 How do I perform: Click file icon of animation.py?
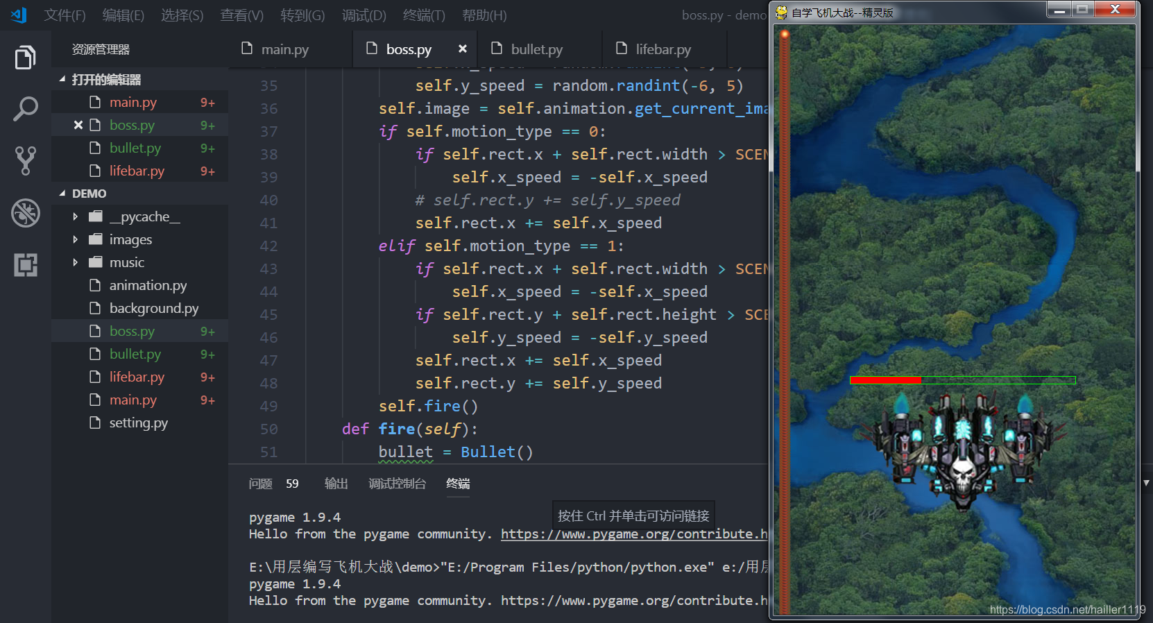click(x=95, y=285)
